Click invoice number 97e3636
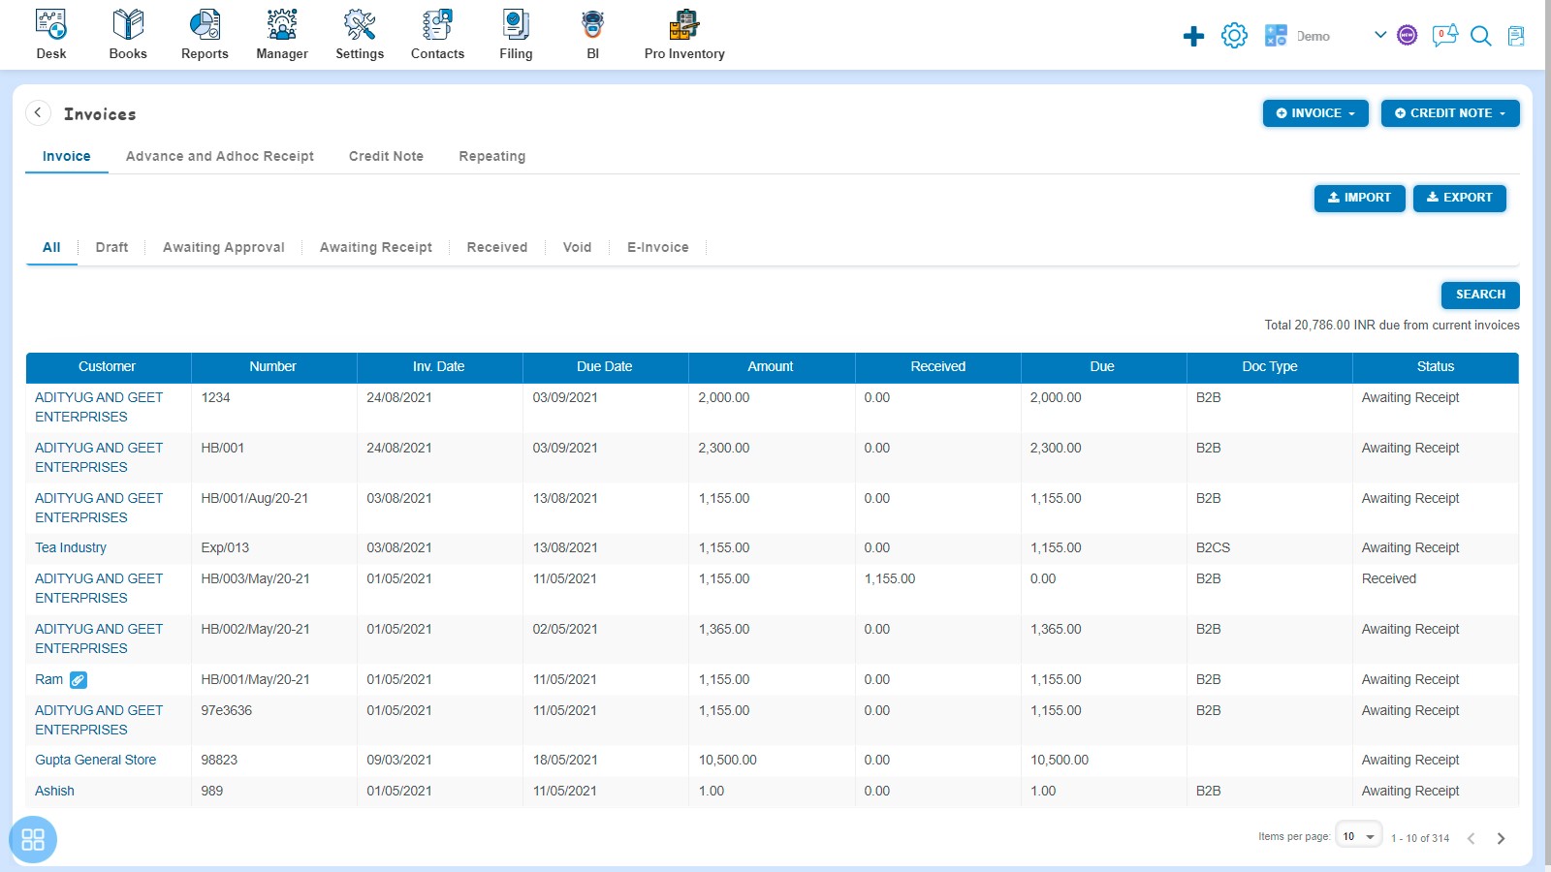 pos(226,710)
